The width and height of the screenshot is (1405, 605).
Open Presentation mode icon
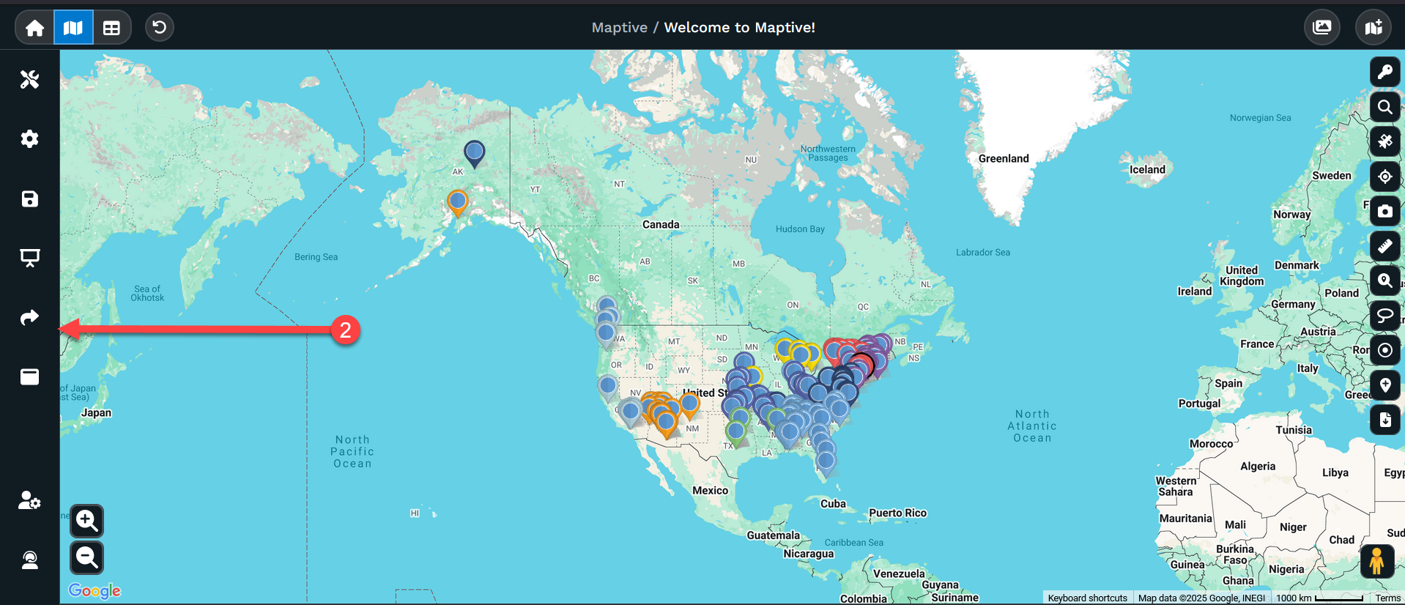(29, 258)
